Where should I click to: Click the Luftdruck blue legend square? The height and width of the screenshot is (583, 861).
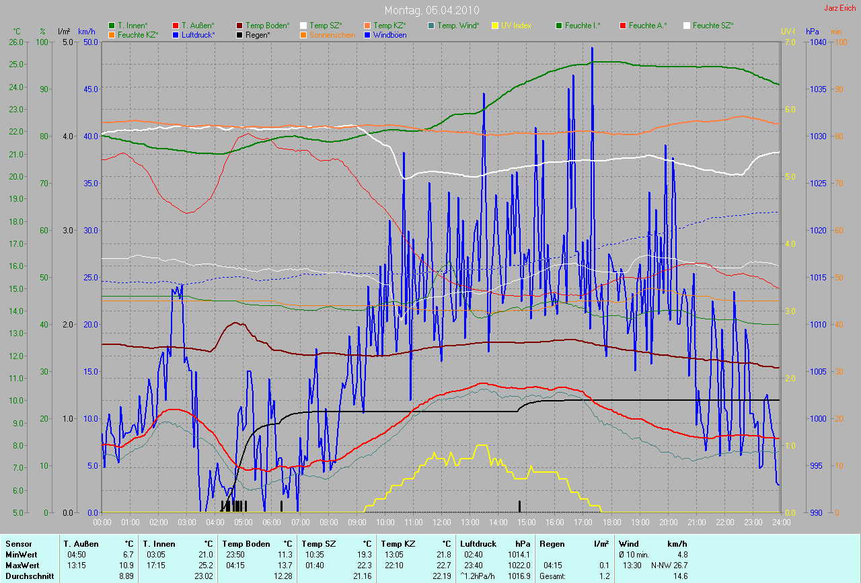[176, 35]
